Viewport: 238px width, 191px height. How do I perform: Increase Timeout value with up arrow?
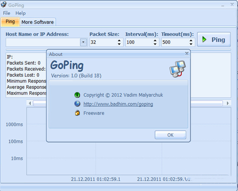click(x=190, y=40)
